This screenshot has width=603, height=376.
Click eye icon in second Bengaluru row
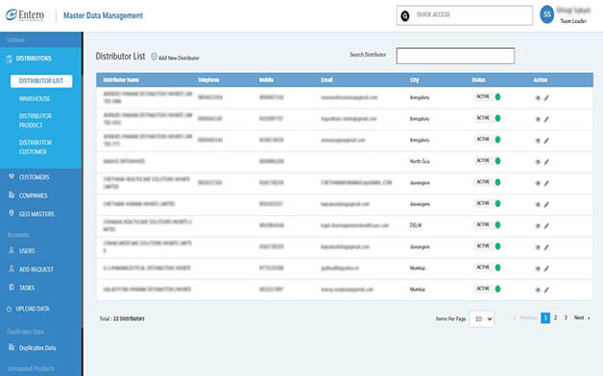pos(538,120)
